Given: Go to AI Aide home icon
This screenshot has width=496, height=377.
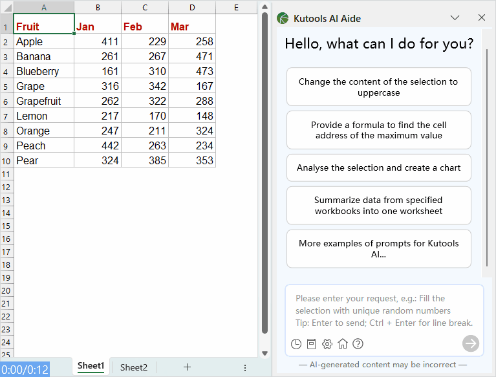Looking at the screenshot, I should [x=343, y=344].
